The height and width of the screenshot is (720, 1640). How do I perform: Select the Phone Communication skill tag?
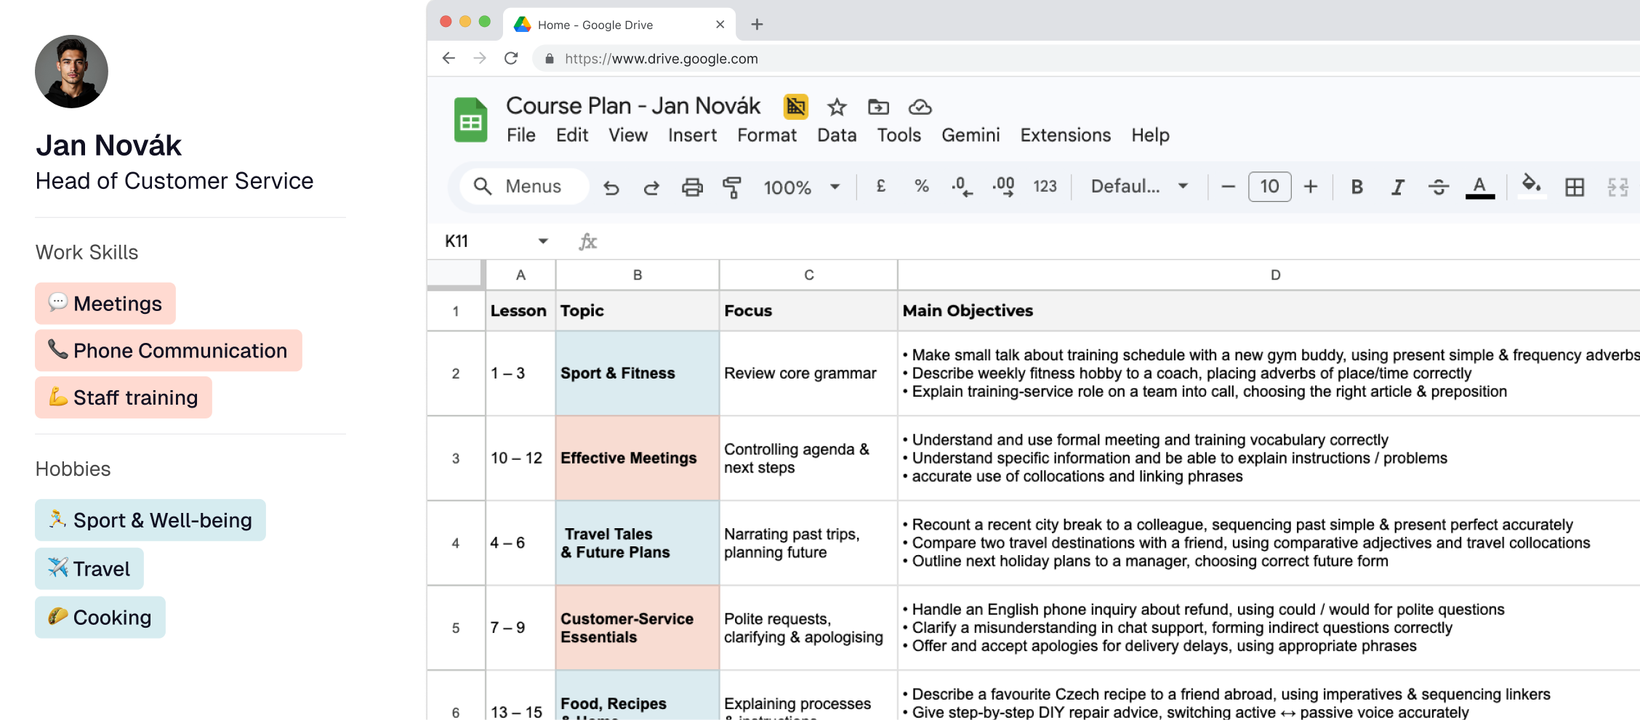coord(169,351)
